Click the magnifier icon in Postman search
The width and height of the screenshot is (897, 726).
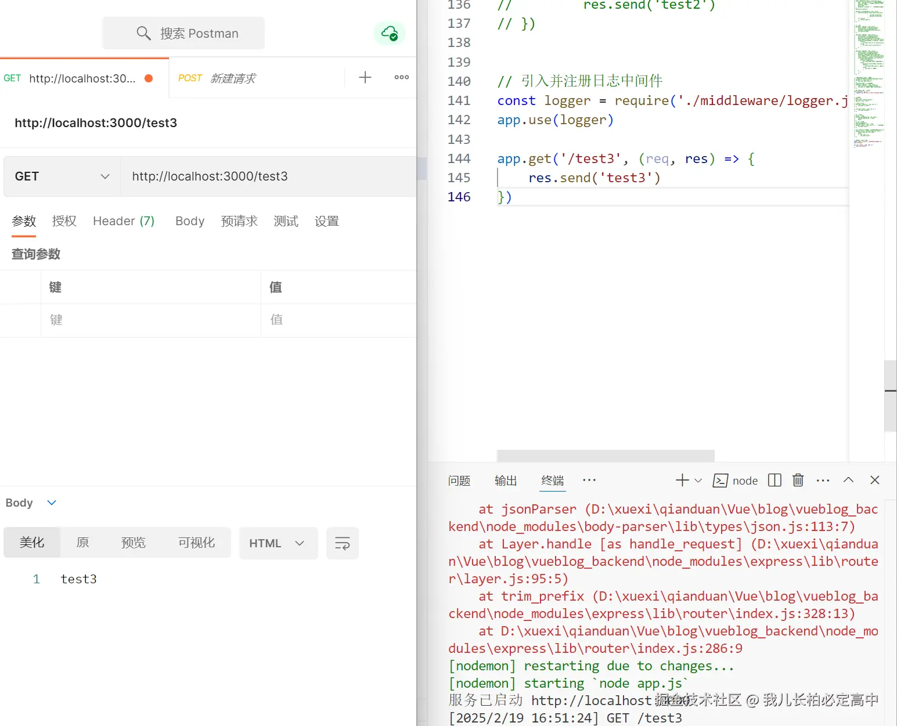pyautogui.click(x=143, y=34)
